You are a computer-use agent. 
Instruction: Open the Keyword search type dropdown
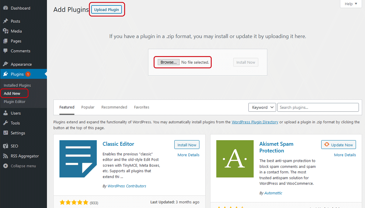coord(262,107)
